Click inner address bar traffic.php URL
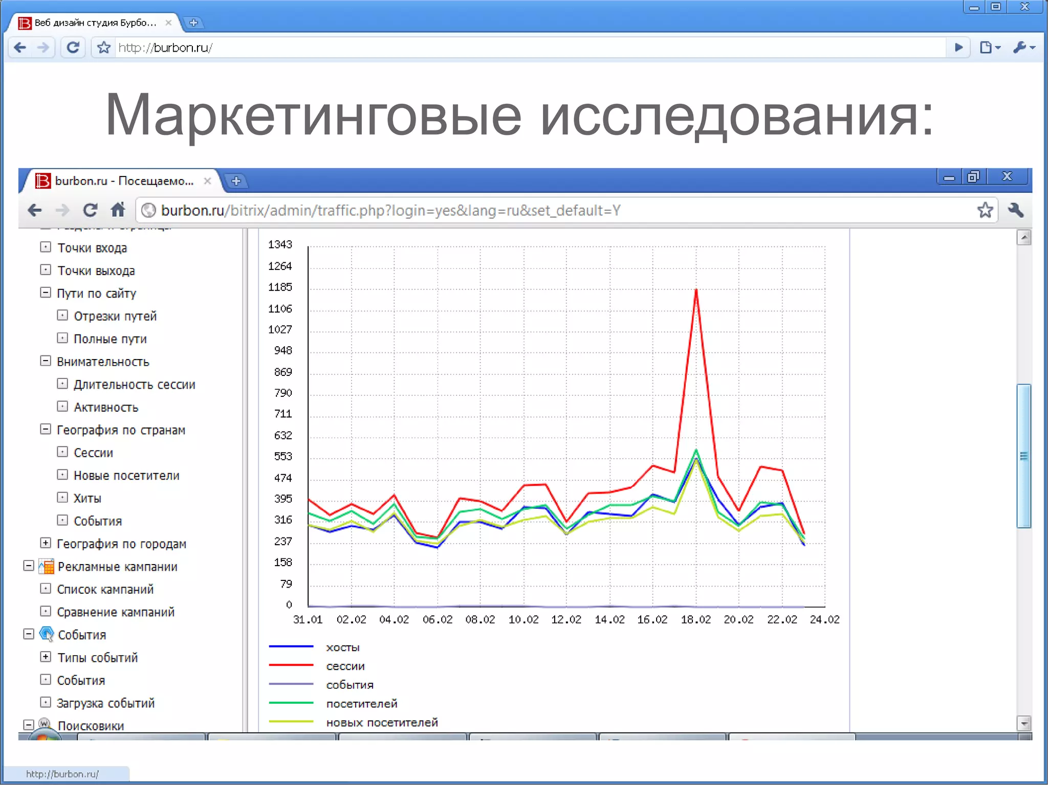Screen dimensions: 1048x785 click(391, 210)
